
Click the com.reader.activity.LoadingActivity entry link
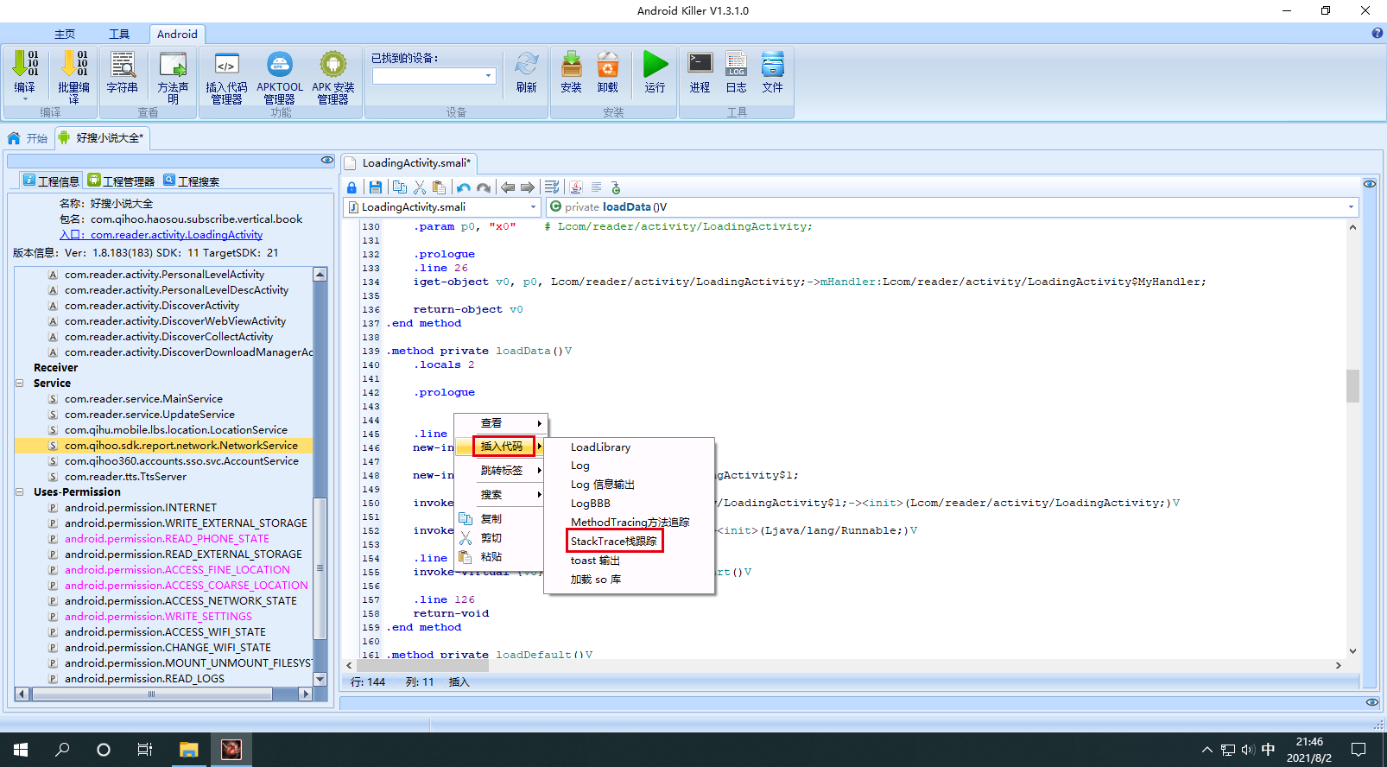pyautogui.click(x=176, y=235)
